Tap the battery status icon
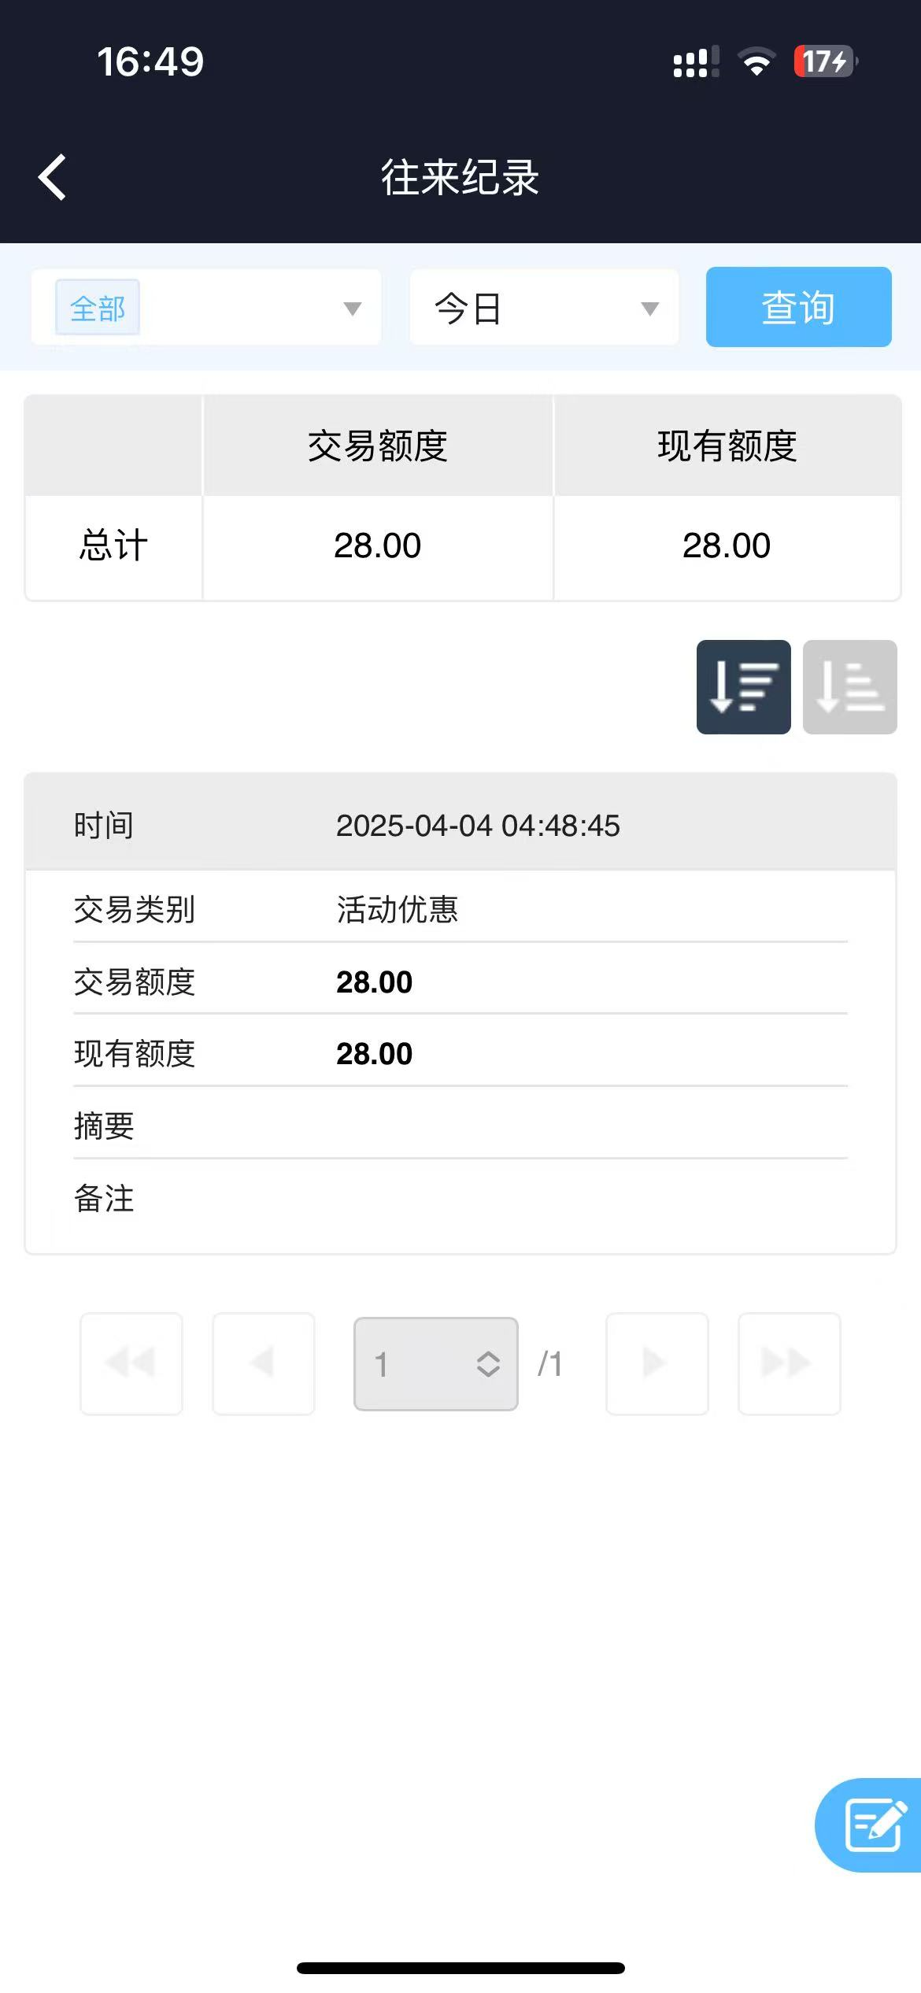Screen dimensions: 921x1993 tap(824, 61)
